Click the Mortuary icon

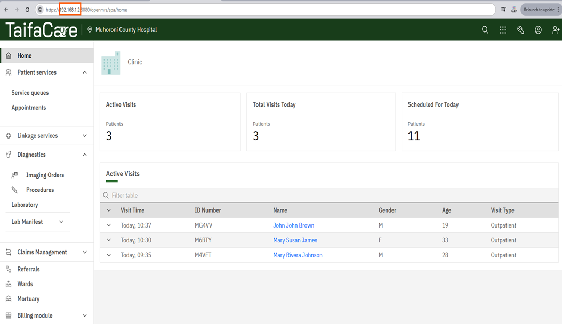pos(9,299)
